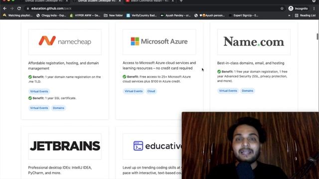
Task: Click the Namecheap logo
Action: [x=65, y=42]
